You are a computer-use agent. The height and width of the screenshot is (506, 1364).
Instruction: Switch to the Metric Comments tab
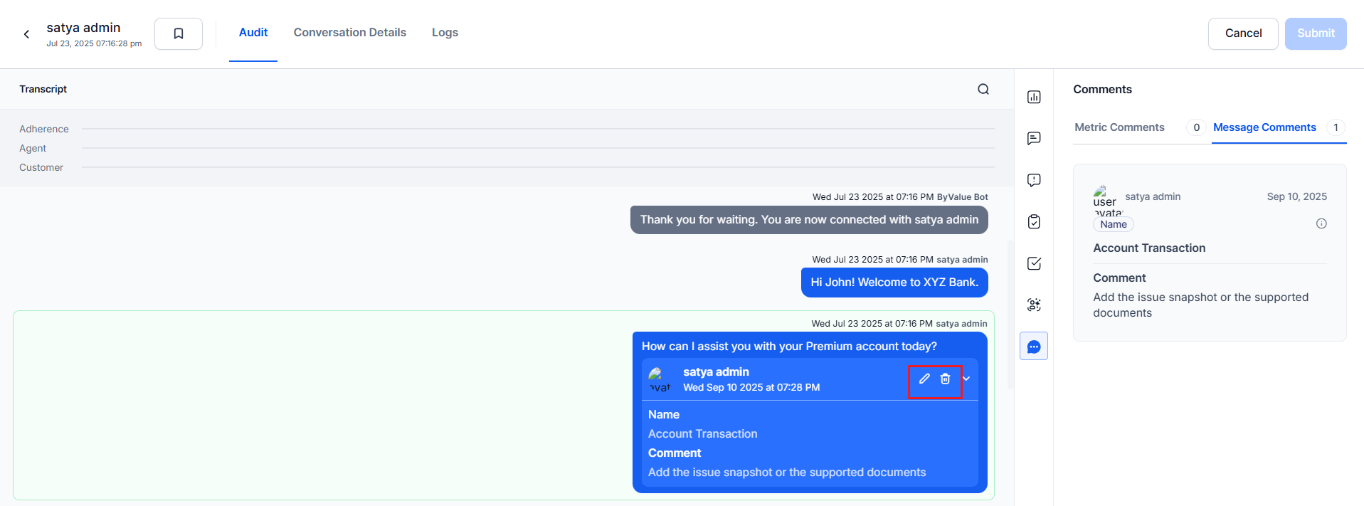tap(1119, 127)
